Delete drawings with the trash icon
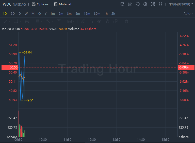 pyautogui.click(x=126, y=21)
